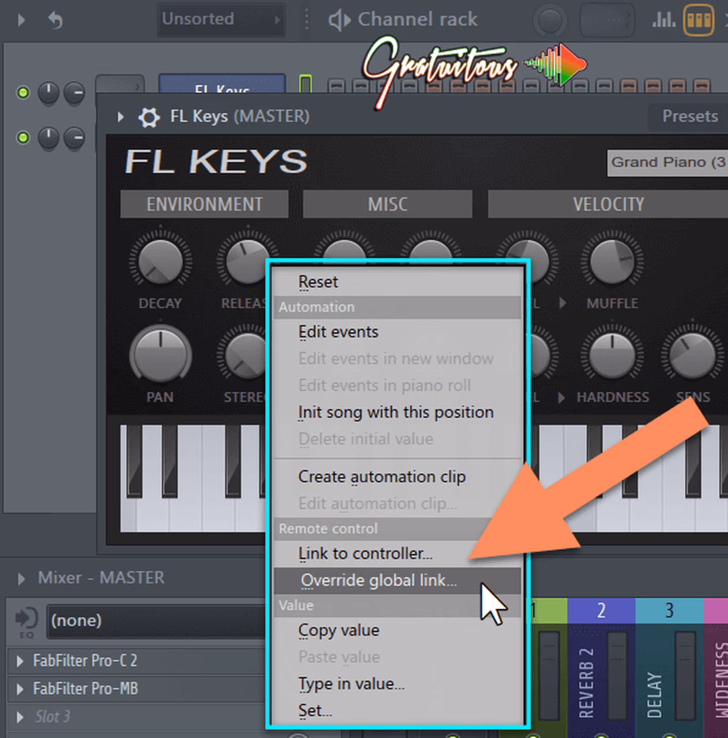Click the Channel rack speaker icon

tap(339, 20)
